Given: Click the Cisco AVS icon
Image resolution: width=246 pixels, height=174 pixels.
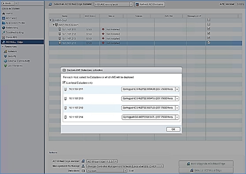Looking at the screenshot, I should [4, 37].
